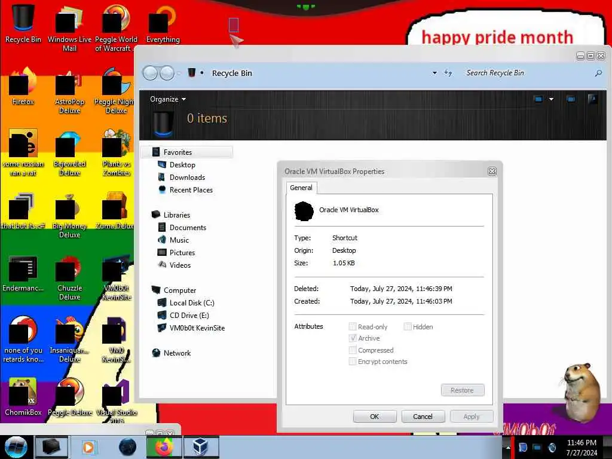Open the view options dropdown arrow
The image size is (612, 459).
[x=551, y=99]
